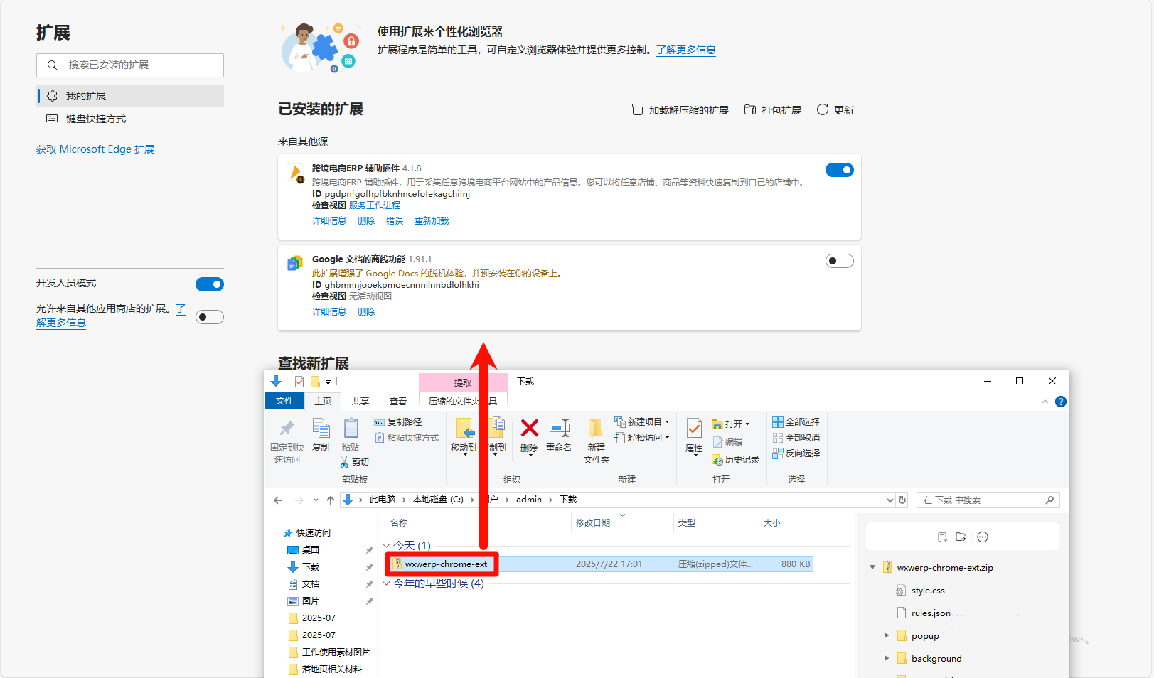Open the 文件 tab in Explorer ribbon
This screenshot has width=1154, height=678.
click(284, 401)
